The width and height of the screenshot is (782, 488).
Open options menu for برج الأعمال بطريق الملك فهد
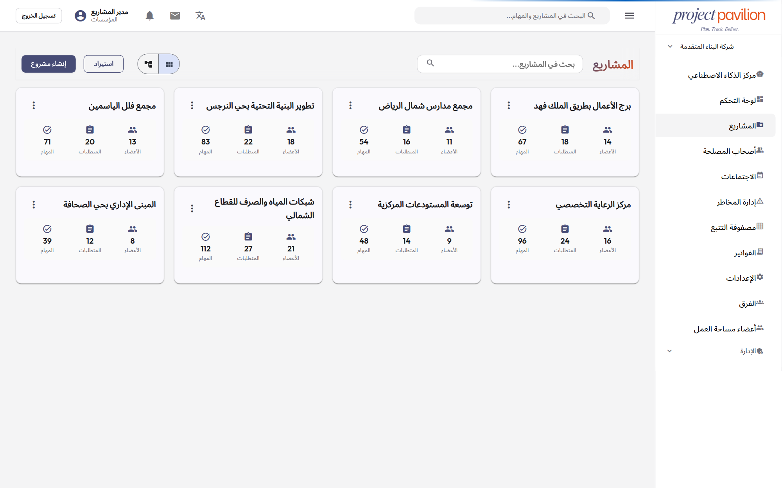click(x=509, y=105)
